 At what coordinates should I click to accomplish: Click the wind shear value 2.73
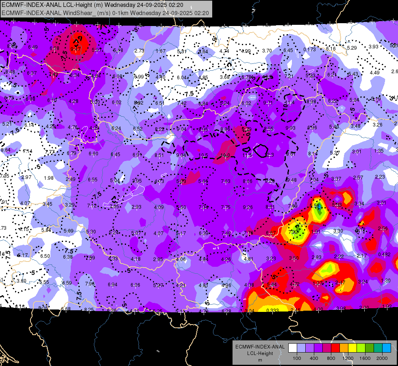(x=139, y=50)
